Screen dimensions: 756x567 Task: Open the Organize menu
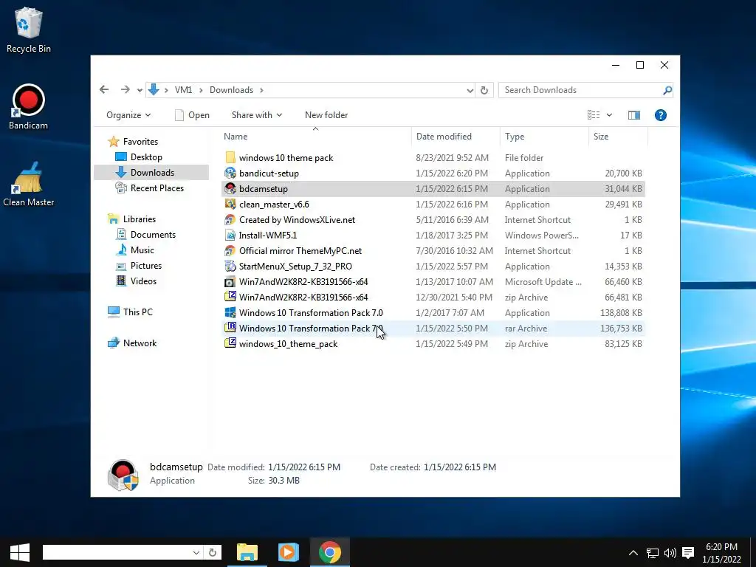[x=128, y=114]
